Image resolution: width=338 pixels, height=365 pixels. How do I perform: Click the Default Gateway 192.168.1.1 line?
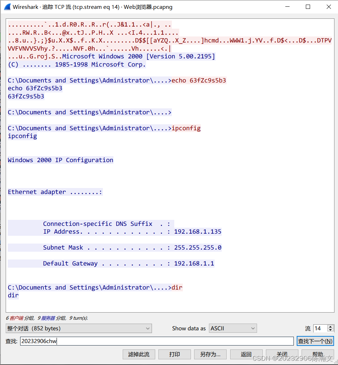coord(129,263)
